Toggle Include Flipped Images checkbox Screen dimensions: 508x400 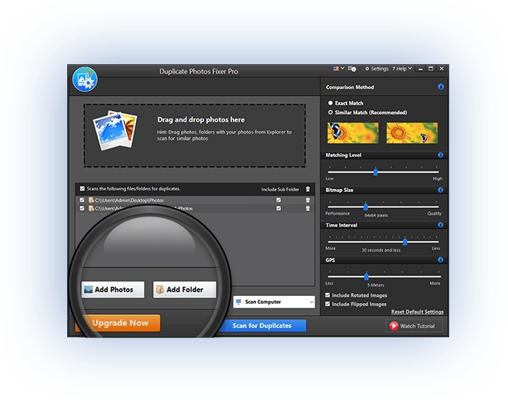(x=328, y=304)
